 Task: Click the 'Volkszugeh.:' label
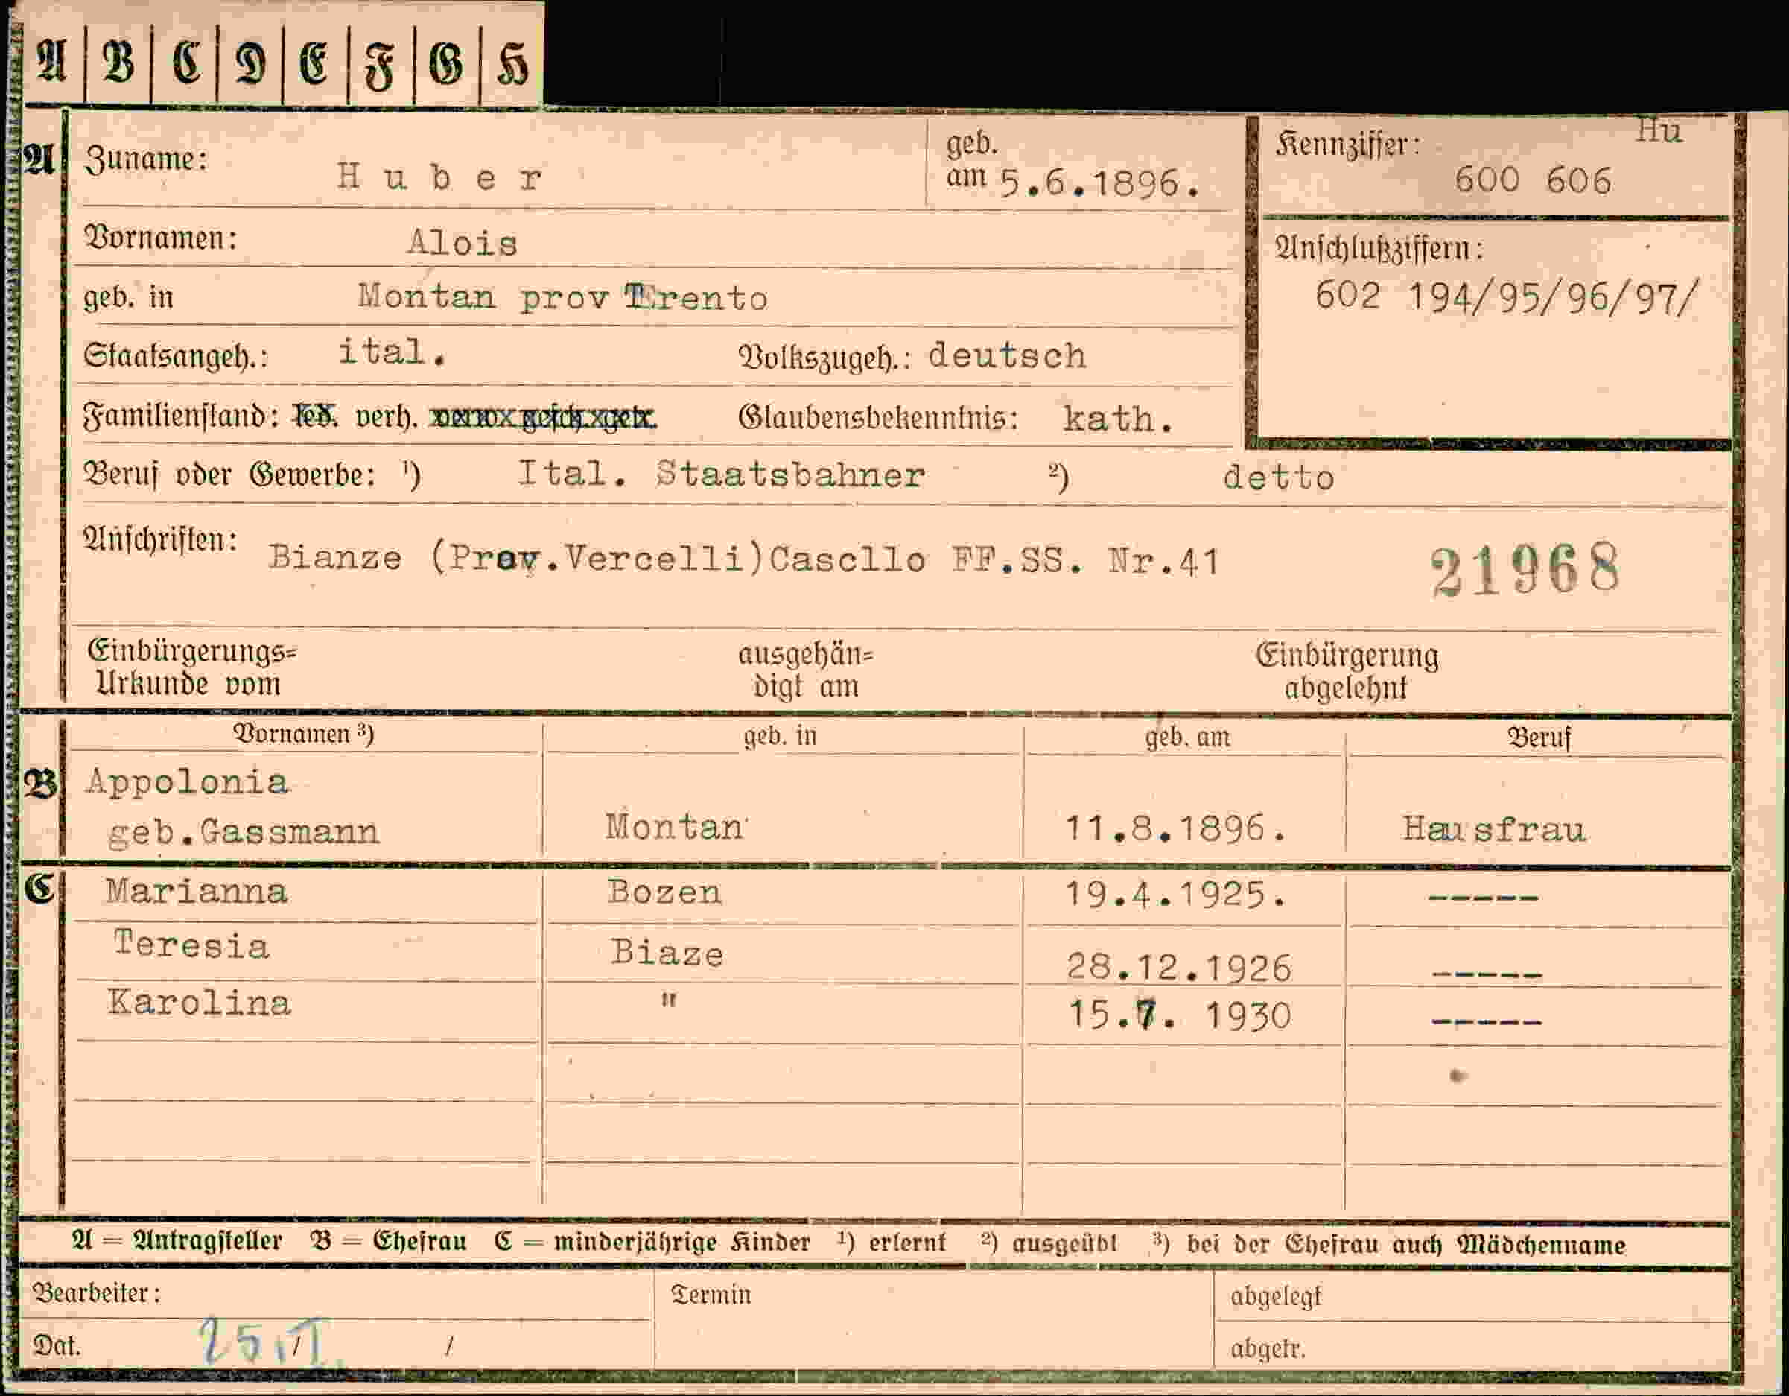tap(824, 358)
